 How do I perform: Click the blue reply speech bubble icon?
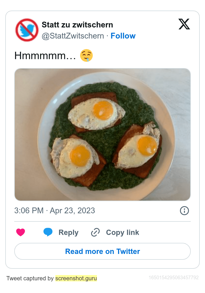48,232
